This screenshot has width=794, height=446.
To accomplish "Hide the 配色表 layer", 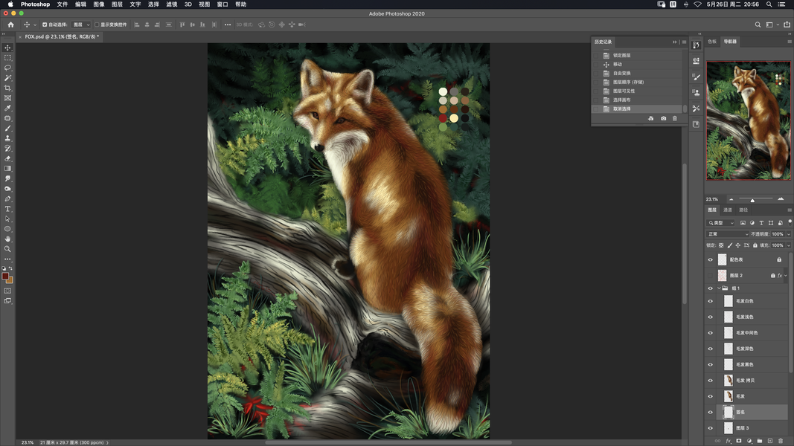I will pos(710,259).
